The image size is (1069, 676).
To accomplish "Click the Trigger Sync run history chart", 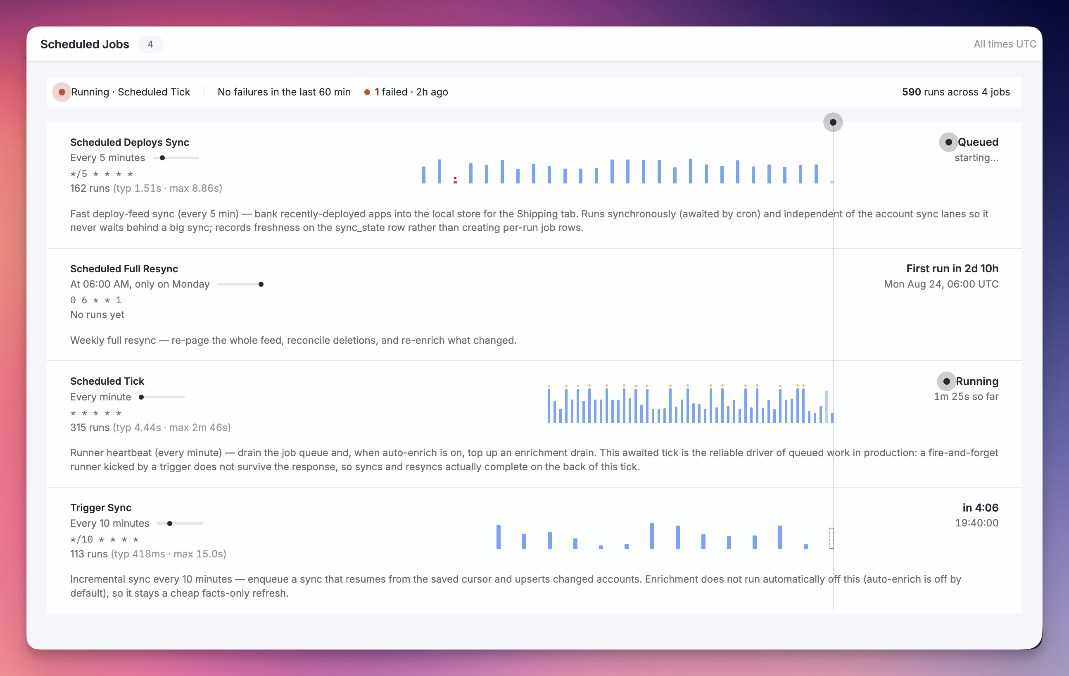I will pyautogui.click(x=665, y=536).
